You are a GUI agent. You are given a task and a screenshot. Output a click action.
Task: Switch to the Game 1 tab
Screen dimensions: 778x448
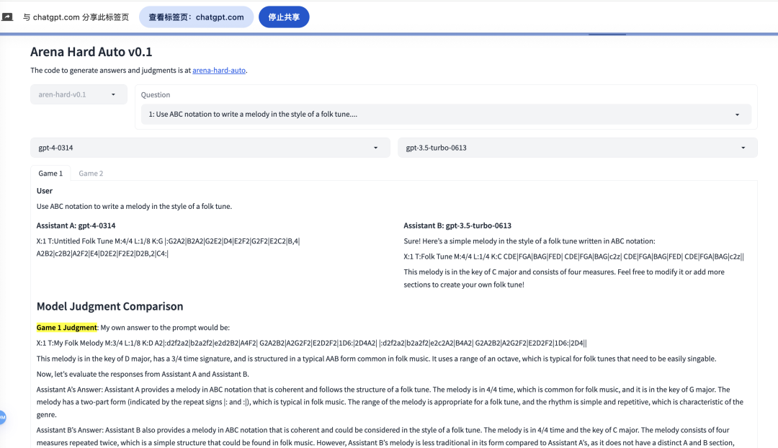50,173
